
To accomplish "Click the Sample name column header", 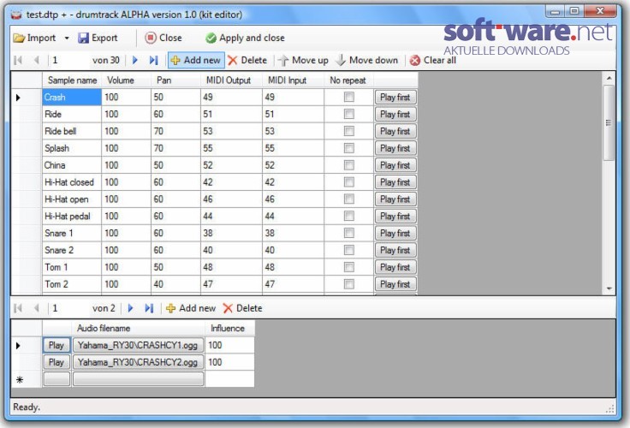I will [x=72, y=80].
